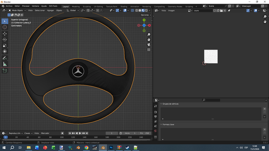Click the 3D viewport pan hand icon
The width and height of the screenshot is (269, 151).
pos(149,39)
